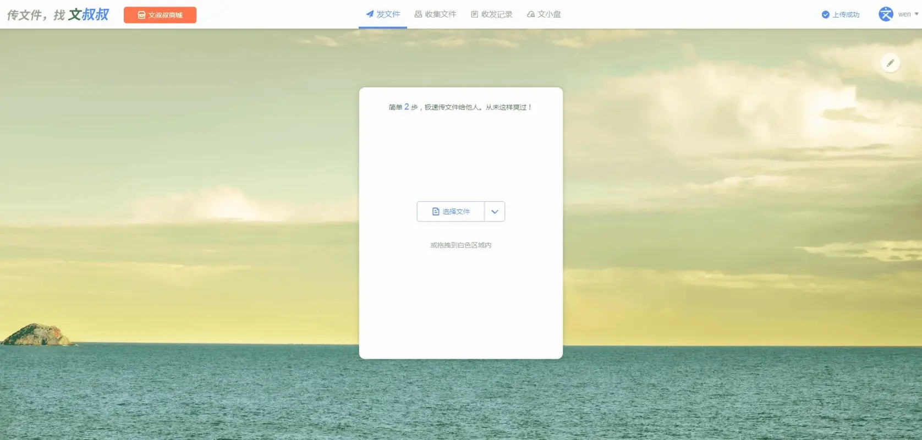Expand the caret arrow next to wen
The height and width of the screenshot is (440, 922).
tap(916, 14)
